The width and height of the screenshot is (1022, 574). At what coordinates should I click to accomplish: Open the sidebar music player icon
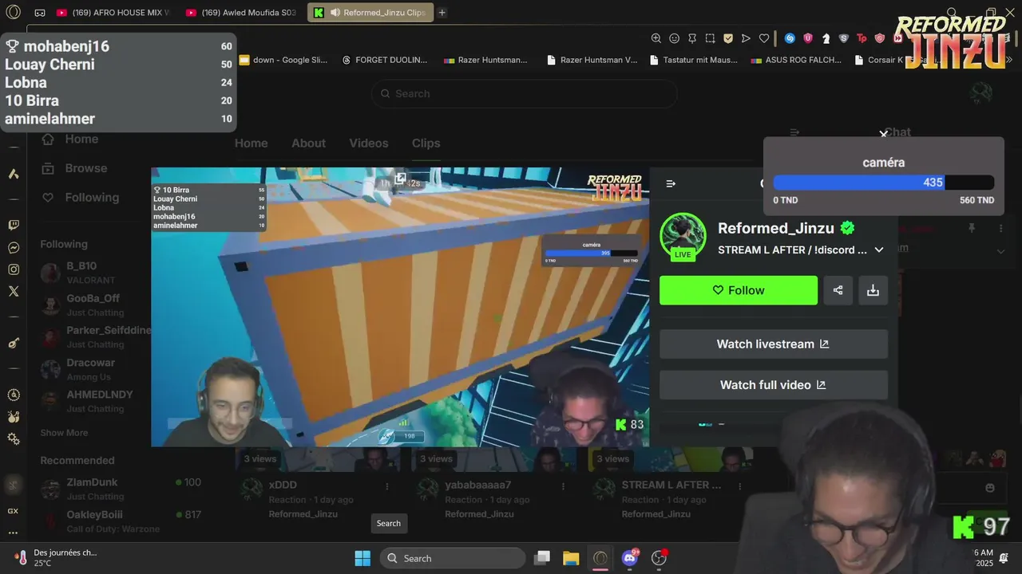coord(14,343)
